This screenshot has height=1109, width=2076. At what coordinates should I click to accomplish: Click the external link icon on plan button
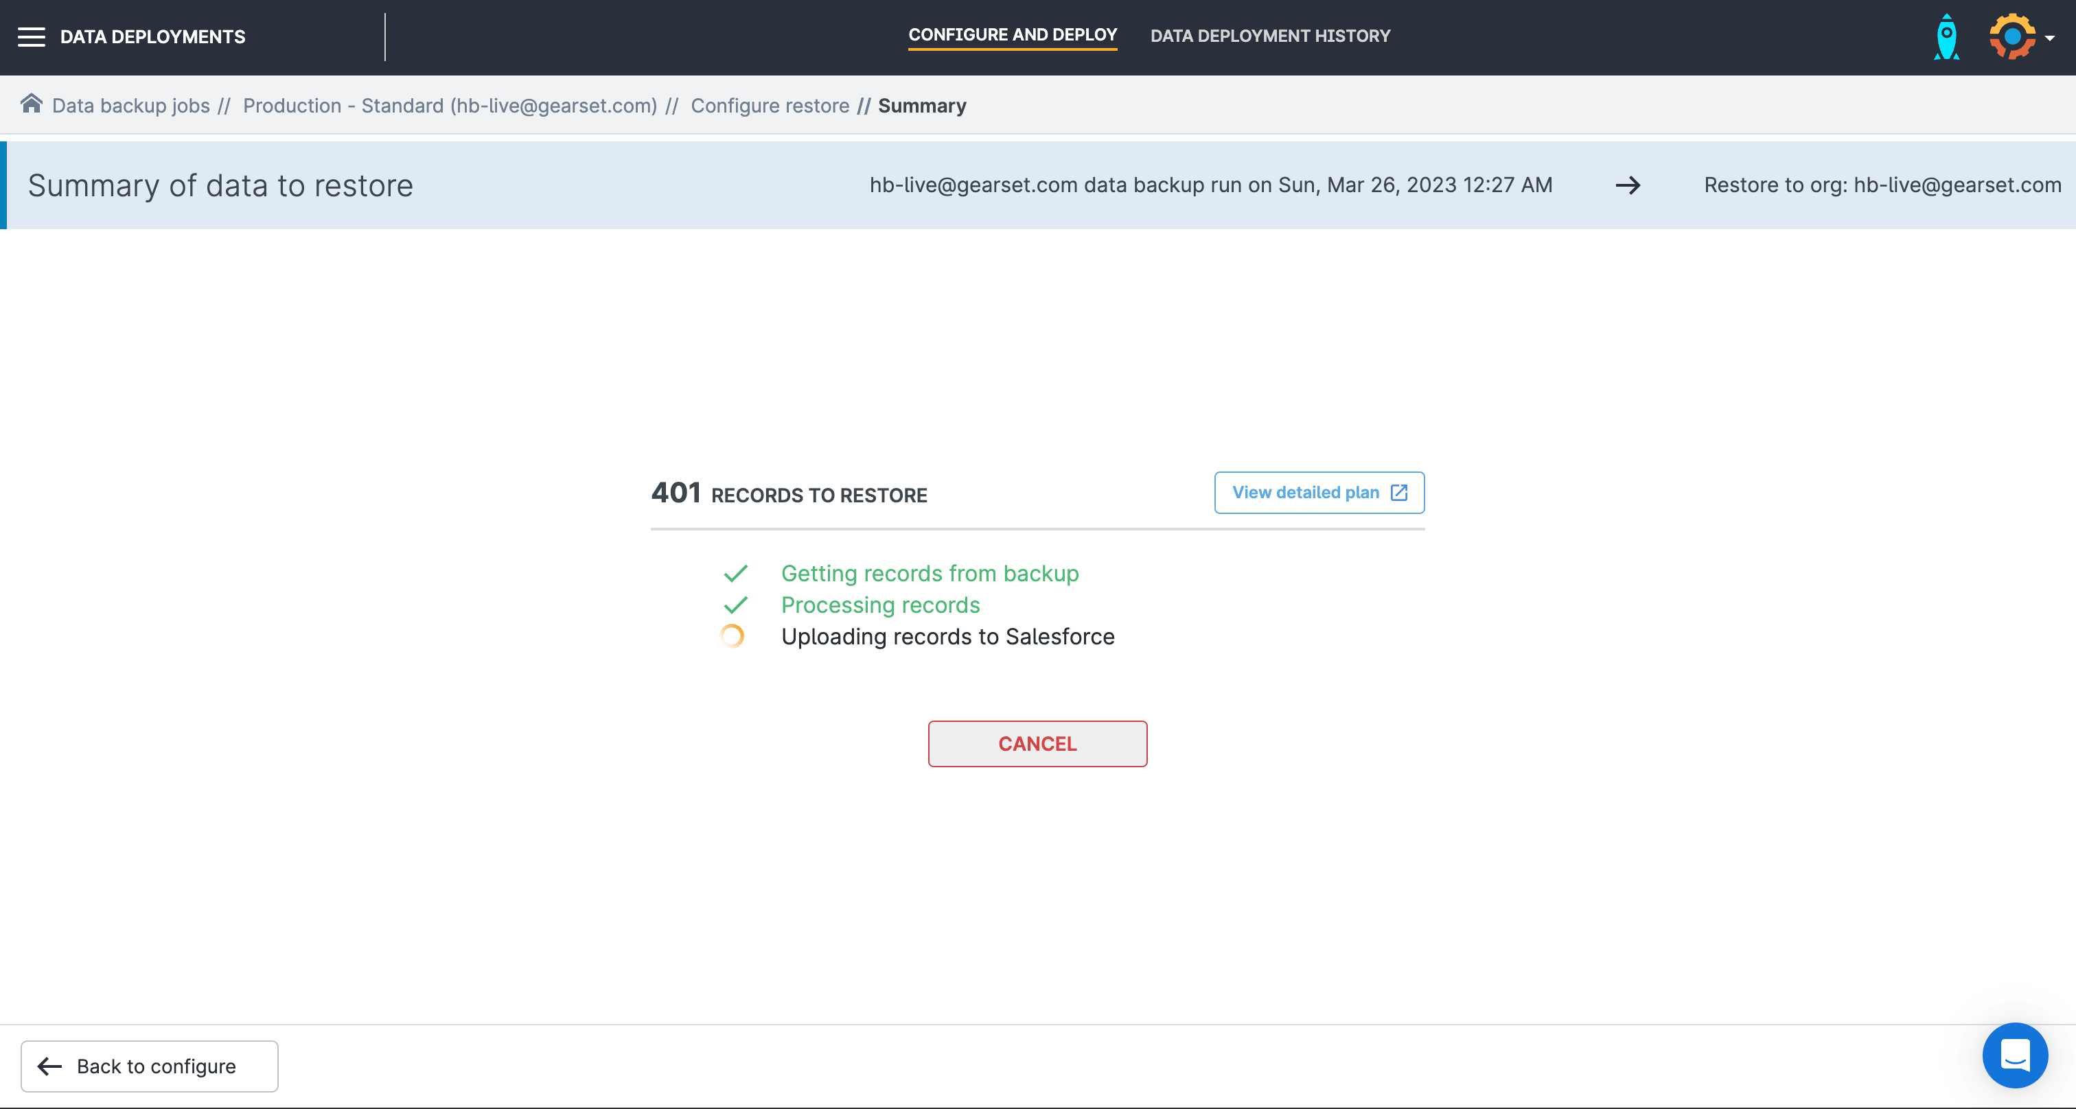pos(1399,493)
